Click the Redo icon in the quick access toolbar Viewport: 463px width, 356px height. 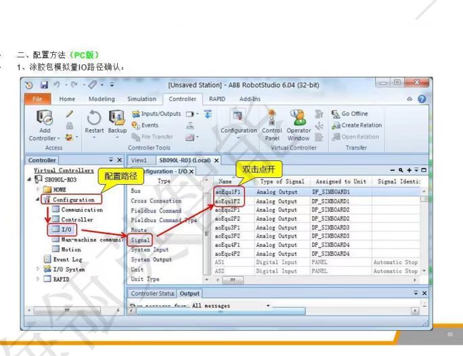tap(74, 85)
